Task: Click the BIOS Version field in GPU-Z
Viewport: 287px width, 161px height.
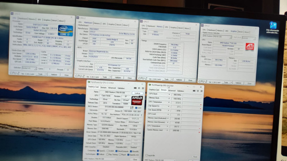Action: (x=114, y=107)
